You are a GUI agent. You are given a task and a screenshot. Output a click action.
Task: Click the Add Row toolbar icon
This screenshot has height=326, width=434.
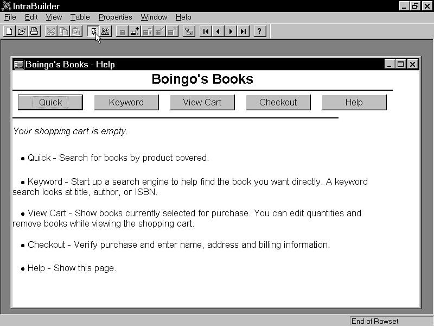click(x=135, y=31)
